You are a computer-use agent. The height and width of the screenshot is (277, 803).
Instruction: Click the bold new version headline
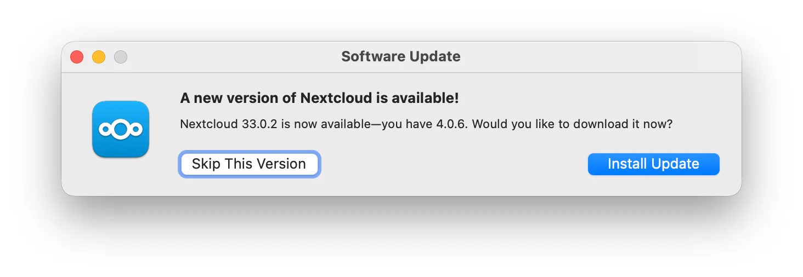pyautogui.click(x=319, y=99)
